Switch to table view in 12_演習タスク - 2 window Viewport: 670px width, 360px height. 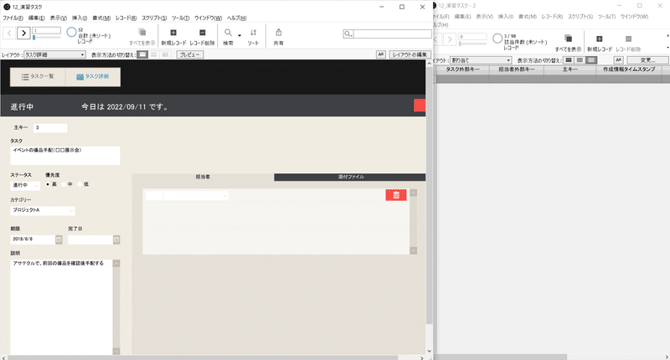click(x=591, y=60)
